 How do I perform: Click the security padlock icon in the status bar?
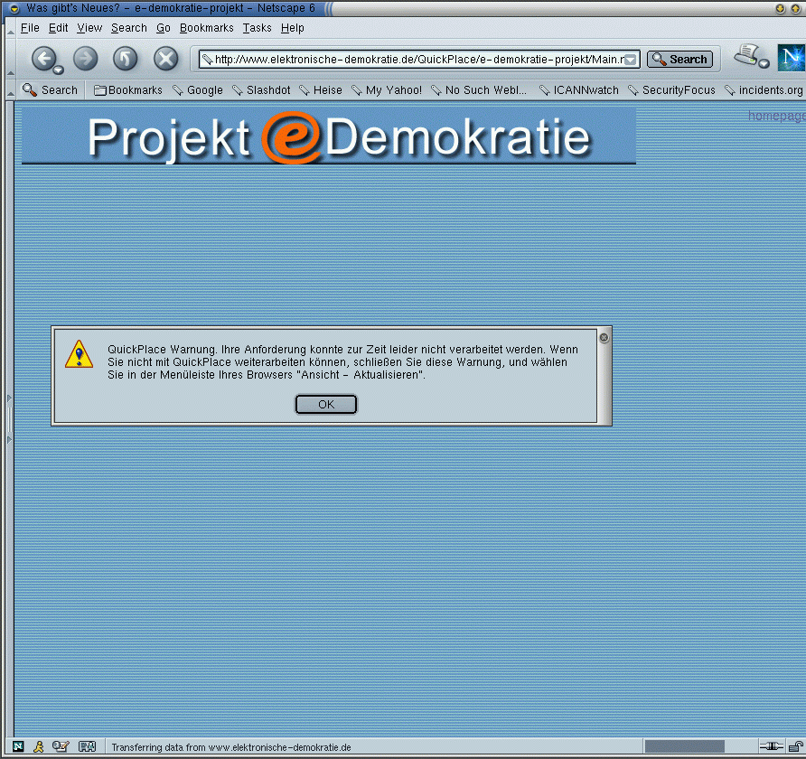click(796, 746)
